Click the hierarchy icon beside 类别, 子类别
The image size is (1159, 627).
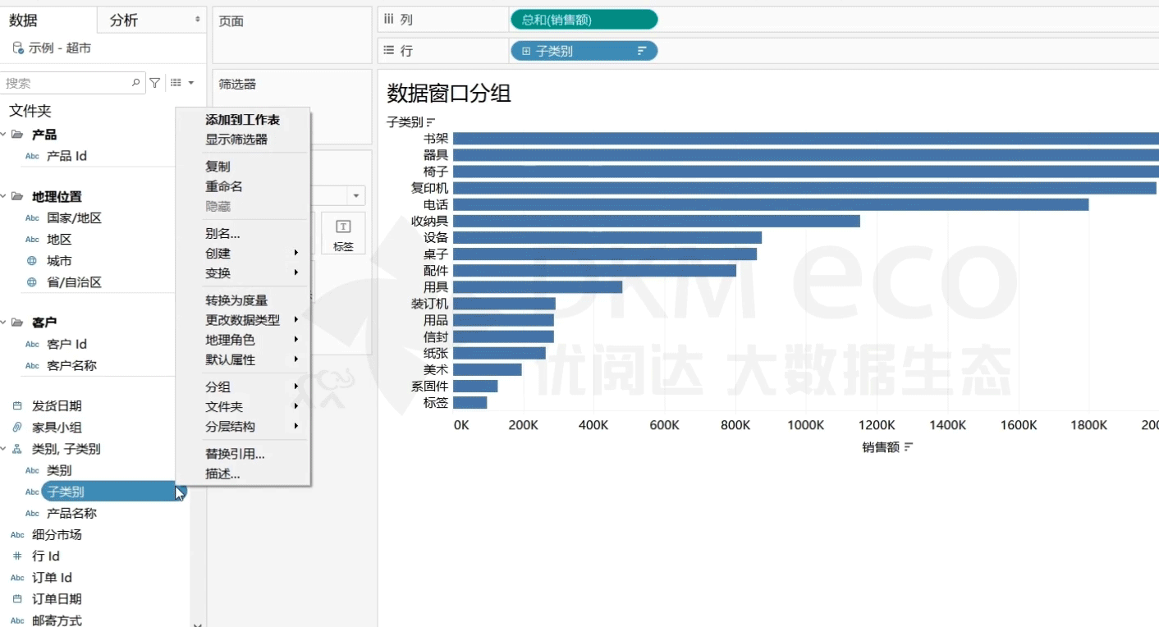coord(17,449)
